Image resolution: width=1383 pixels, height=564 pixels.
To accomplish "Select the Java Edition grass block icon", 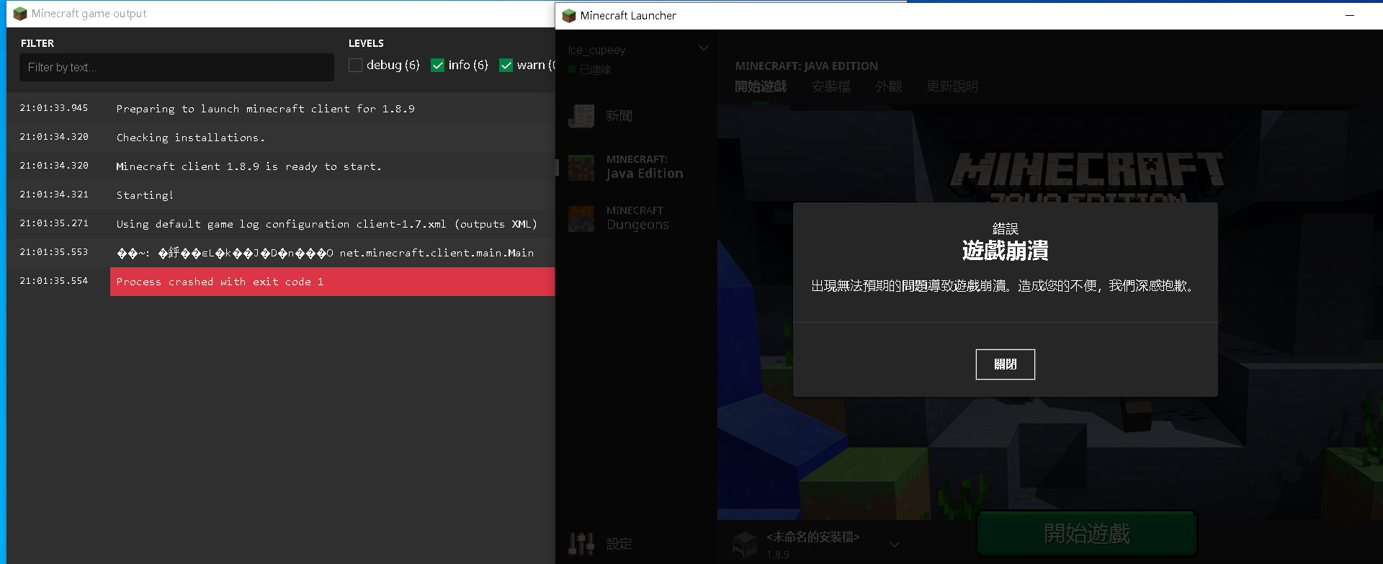I will coord(581,167).
